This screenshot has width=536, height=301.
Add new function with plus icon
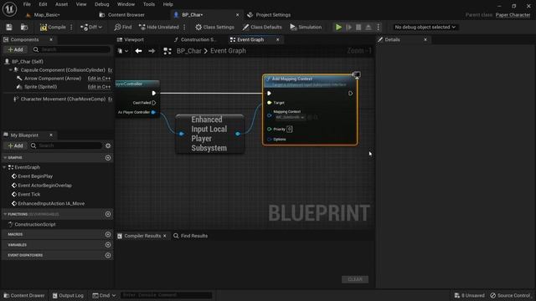[x=108, y=214]
